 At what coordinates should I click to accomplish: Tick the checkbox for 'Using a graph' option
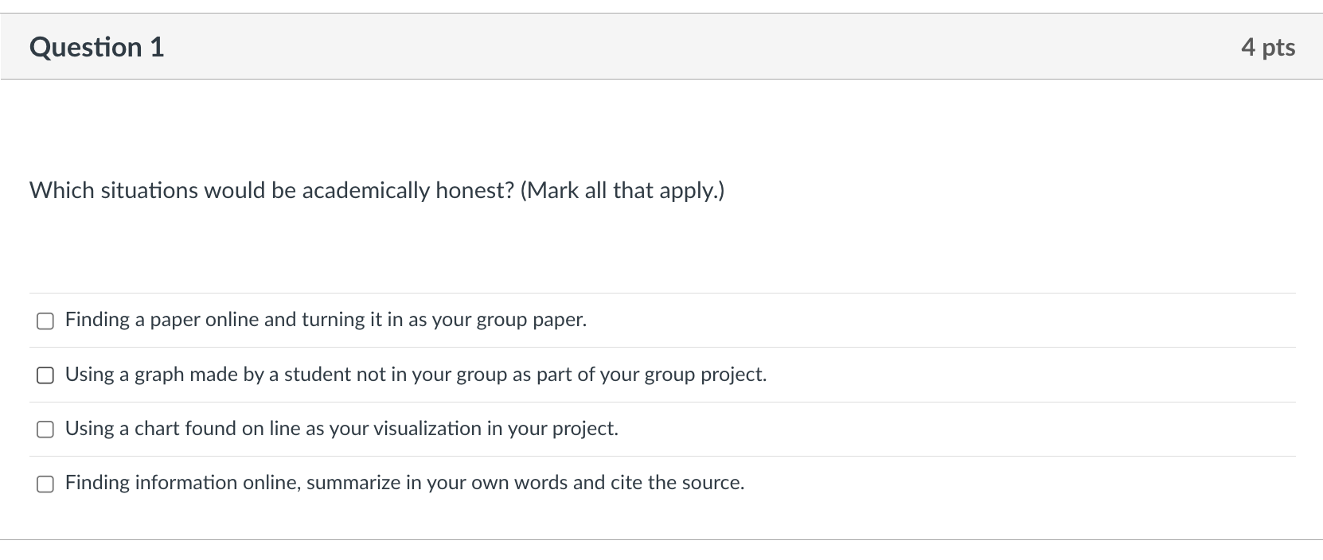(45, 375)
